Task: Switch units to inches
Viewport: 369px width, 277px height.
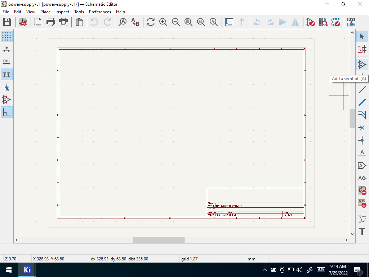Action: click(x=6, y=49)
